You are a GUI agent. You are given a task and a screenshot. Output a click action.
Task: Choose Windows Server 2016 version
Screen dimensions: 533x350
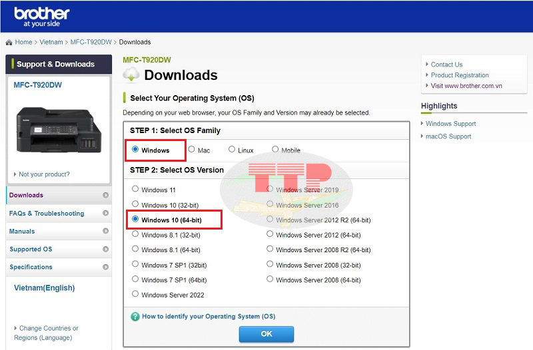click(x=270, y=204)
